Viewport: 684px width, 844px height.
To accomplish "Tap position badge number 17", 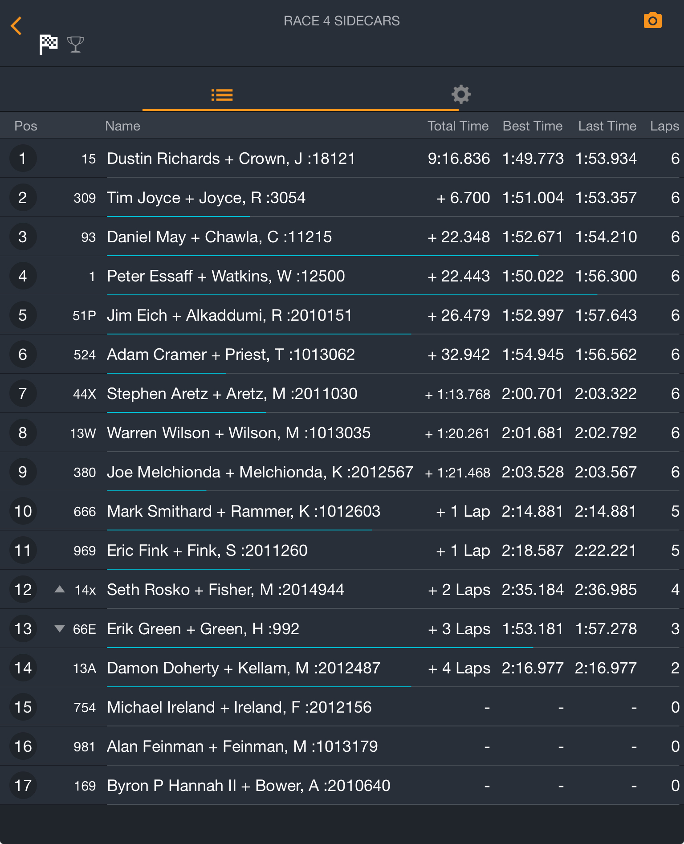I will [x=23, y=786].
